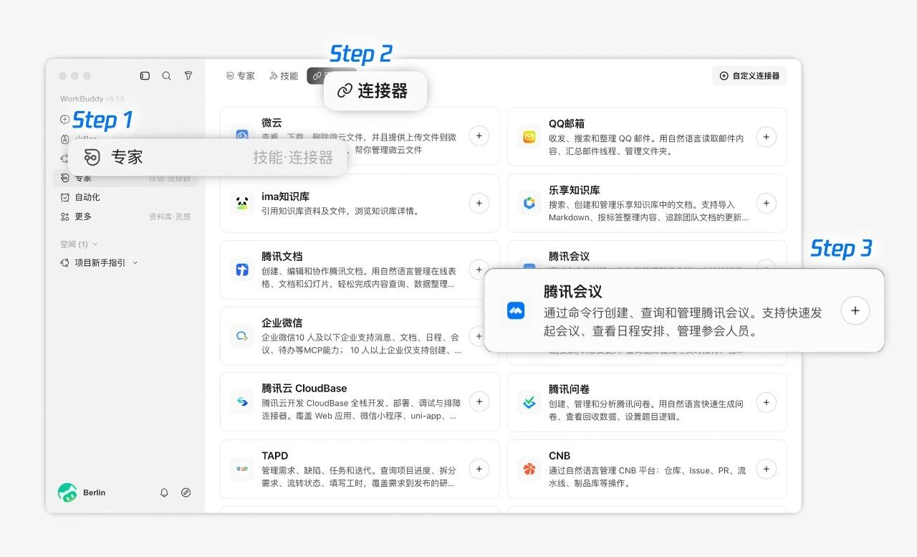Click the 腾讯文档 blue app icon
This screenshot has height=557, width=917.
click(242, 270)
